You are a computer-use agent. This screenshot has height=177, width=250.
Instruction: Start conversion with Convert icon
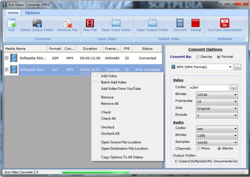[x=180, y=23]
